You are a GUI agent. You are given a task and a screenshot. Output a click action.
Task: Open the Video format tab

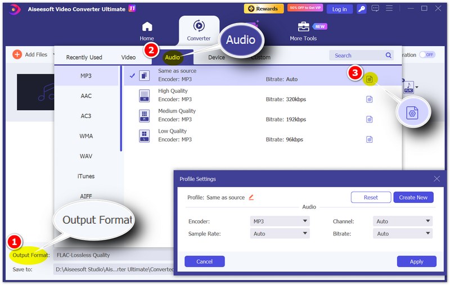point(128,57)
